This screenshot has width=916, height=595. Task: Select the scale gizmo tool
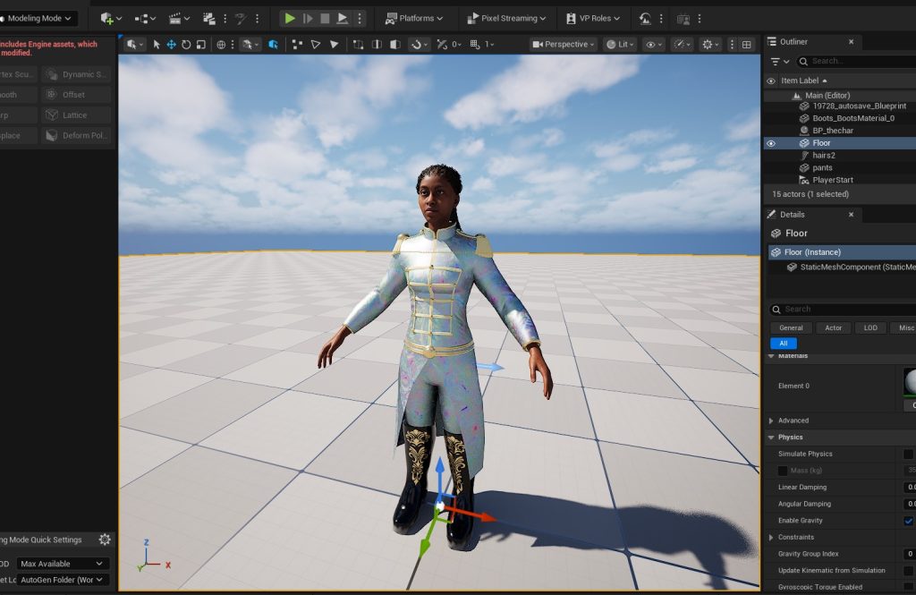point(201,45)
